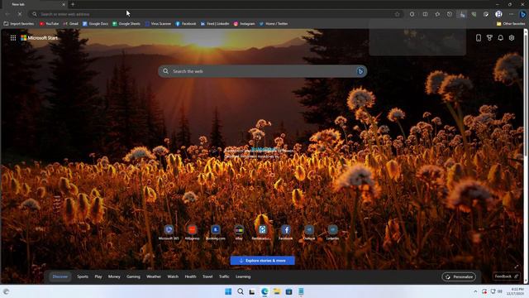The image size is (529, 298).
Task: Select Learning feed tab
Action: [x=243, y=276]
